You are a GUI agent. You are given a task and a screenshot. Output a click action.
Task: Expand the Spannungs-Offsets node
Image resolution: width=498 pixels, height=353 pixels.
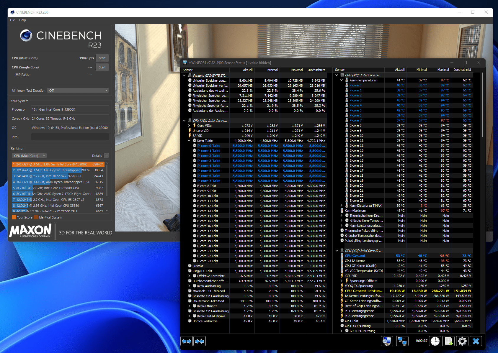click(x=342, y=281)
